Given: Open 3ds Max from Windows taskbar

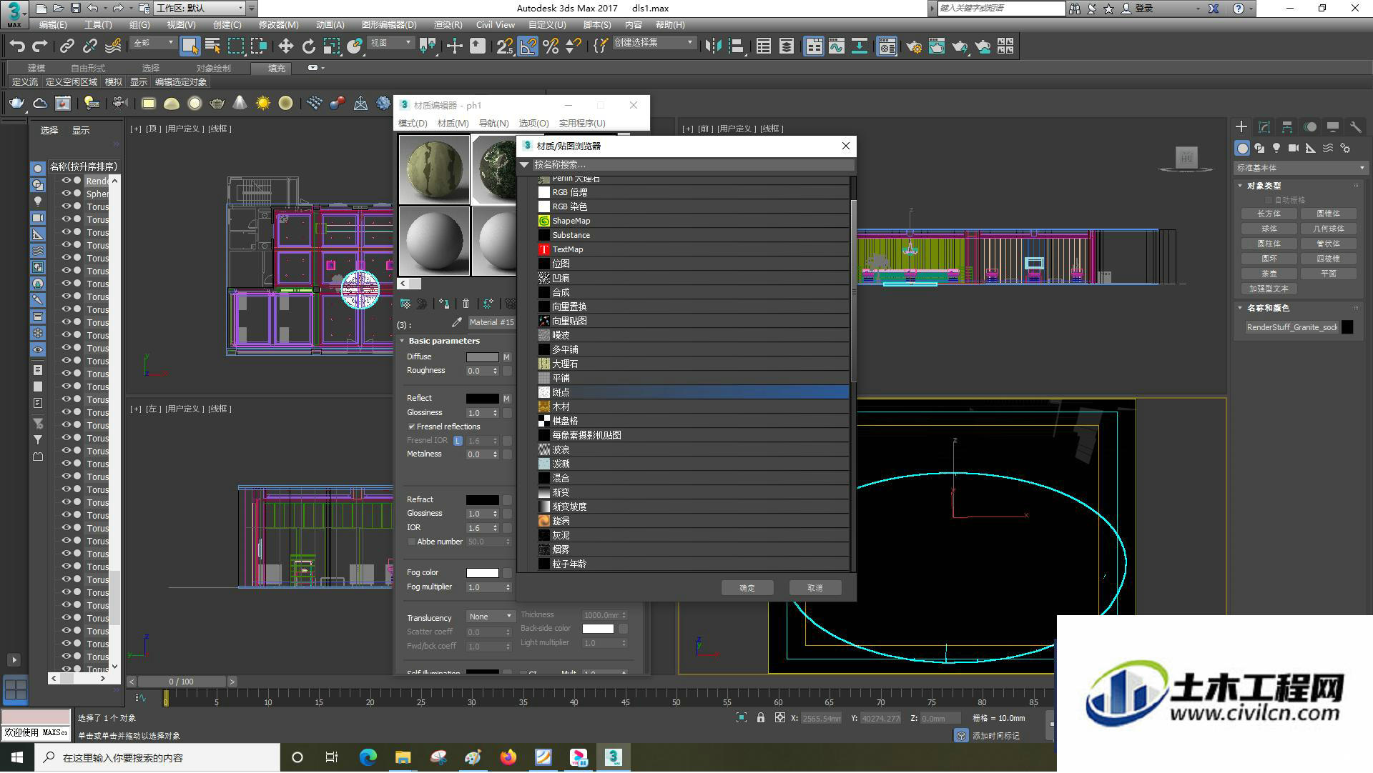Looking at the screenshot, I should click(x=613, y=757).
